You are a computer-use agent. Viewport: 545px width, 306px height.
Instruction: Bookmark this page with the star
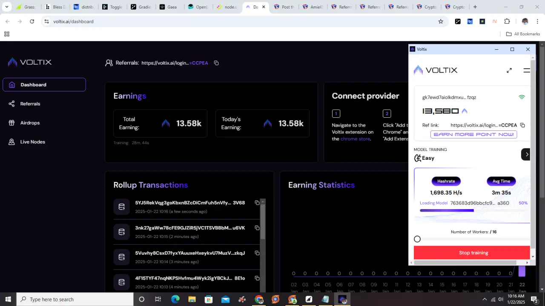pyautogui.click(x=441, y=22)
